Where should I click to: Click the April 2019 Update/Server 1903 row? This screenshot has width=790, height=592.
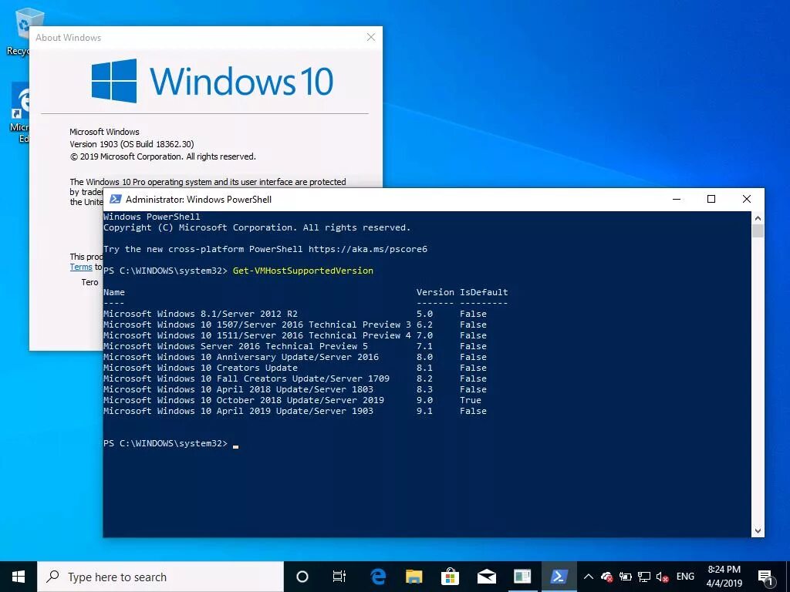[295, 412]
